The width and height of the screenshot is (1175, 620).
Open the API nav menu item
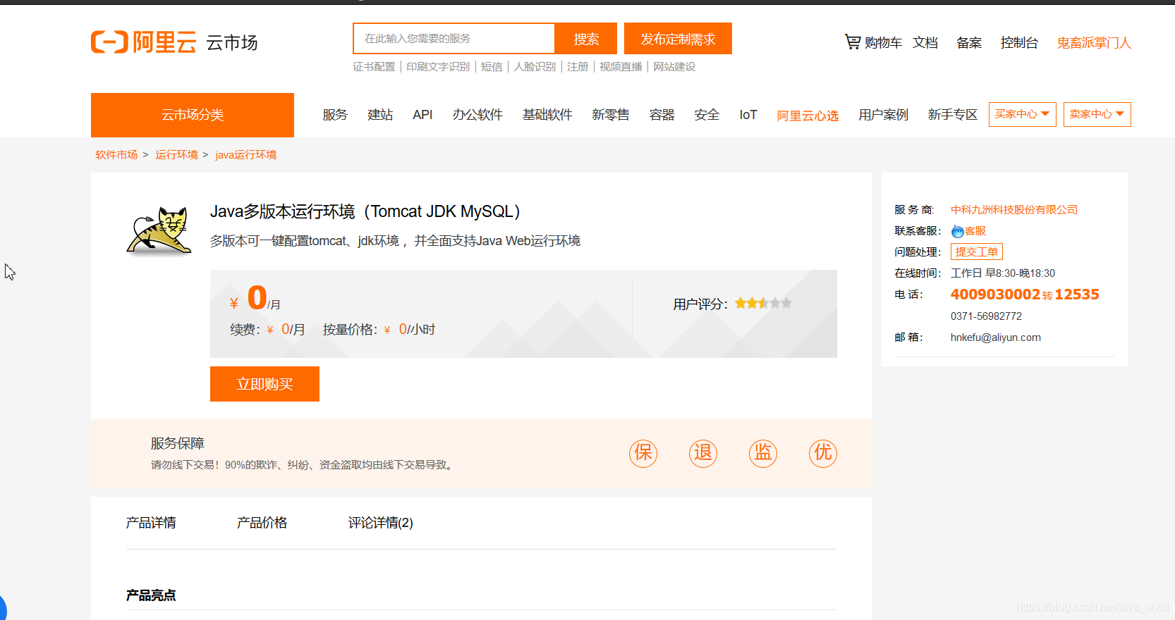coord(422,115)
